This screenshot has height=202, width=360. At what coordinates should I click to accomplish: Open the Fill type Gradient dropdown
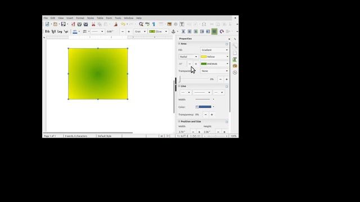[x=214, y=50]
